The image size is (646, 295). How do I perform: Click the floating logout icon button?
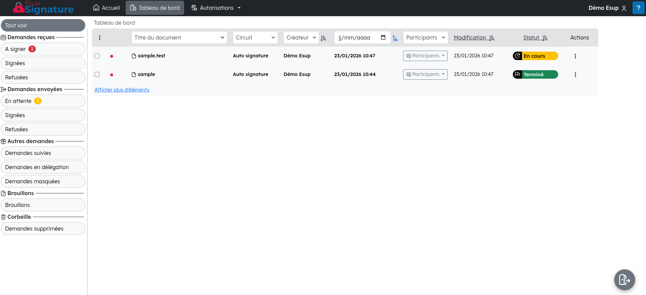[x=624, y=279]
